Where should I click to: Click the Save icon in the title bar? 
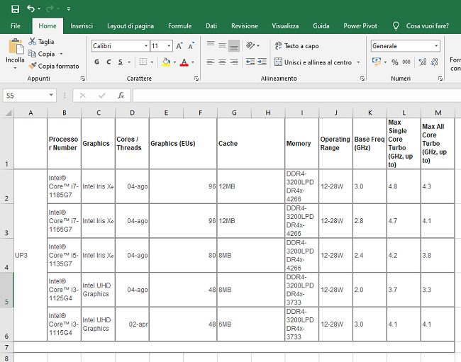click(x=16, y=9)
